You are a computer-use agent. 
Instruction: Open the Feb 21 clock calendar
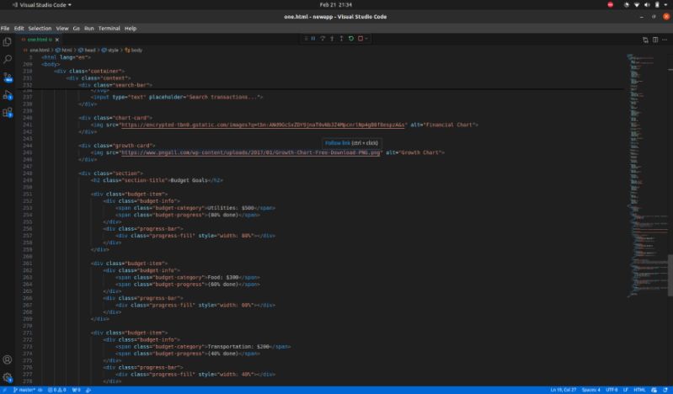pos(335,5)
